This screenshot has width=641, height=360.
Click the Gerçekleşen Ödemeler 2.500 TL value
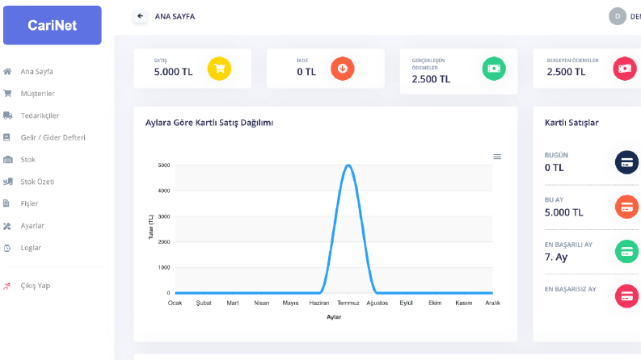(x=431, y=79)
